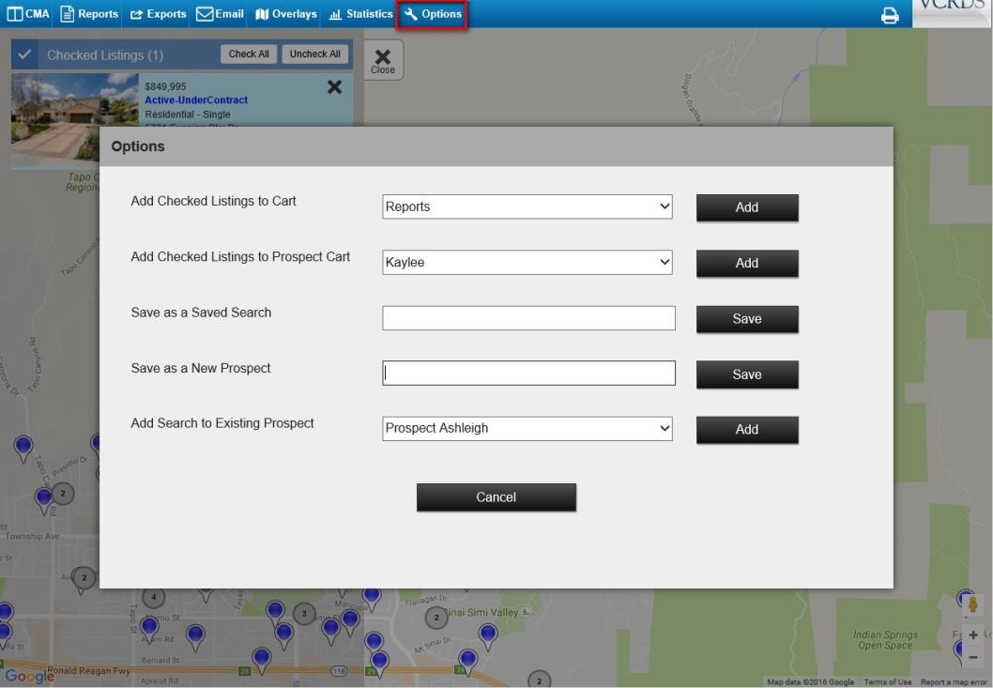Click the cluster marker 2 near Sinai Simi Valley
Screen dimensions: 993x688
point(436,617)
